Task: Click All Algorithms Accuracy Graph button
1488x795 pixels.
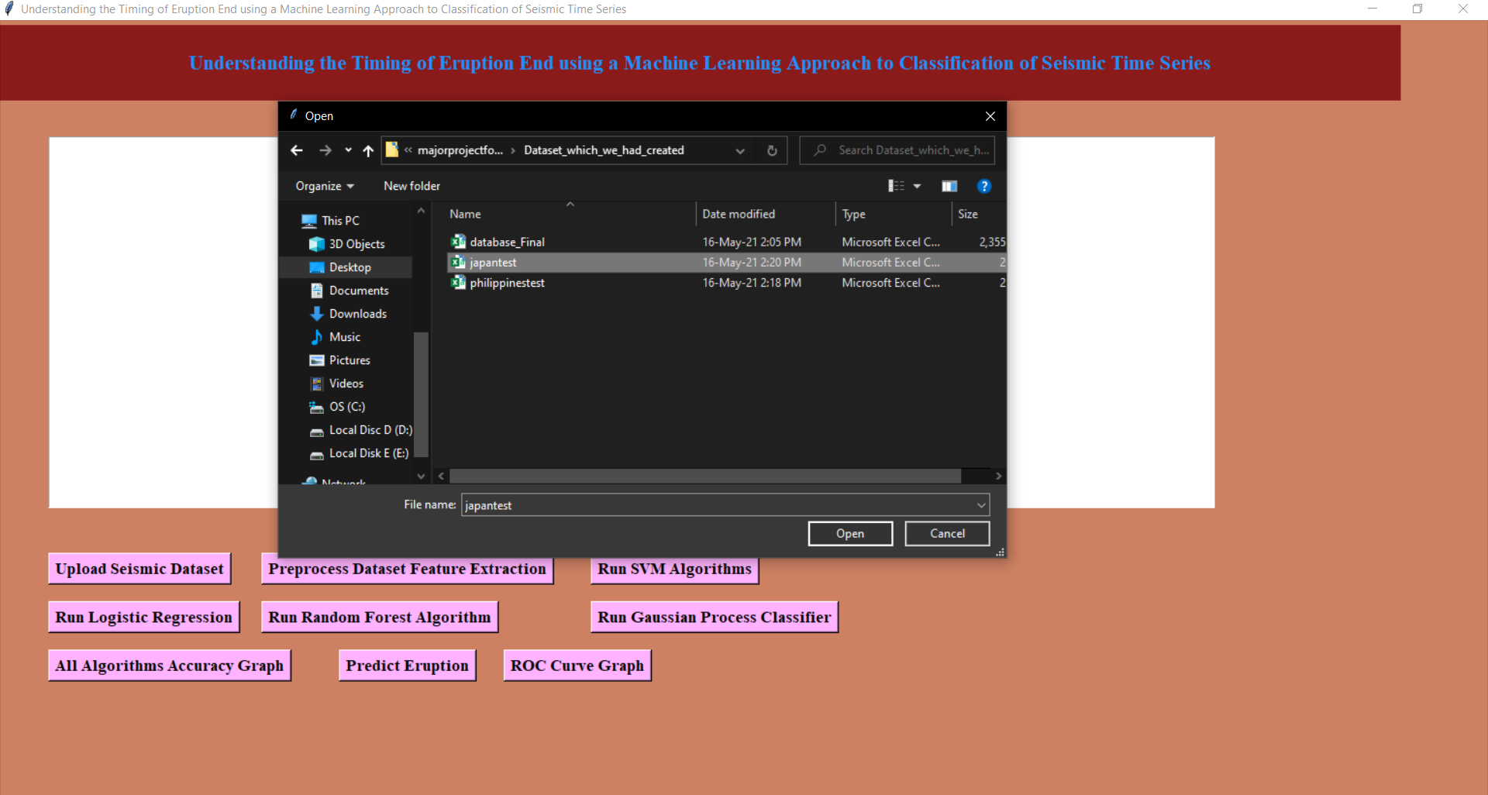Action: (x=169, y=666)
